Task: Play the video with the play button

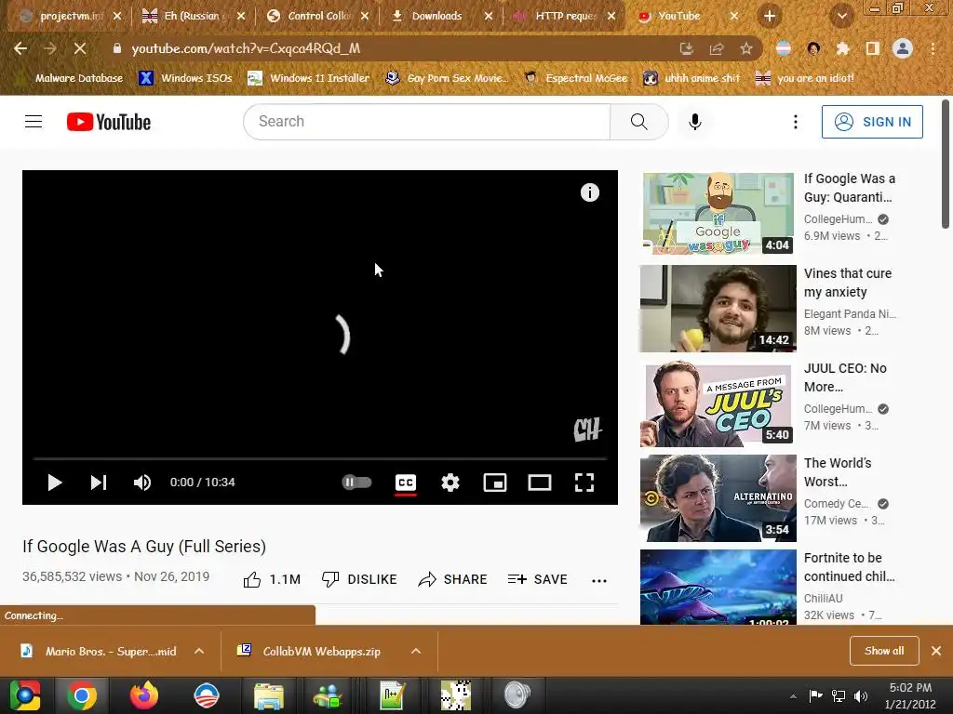Action: [55, 483]
